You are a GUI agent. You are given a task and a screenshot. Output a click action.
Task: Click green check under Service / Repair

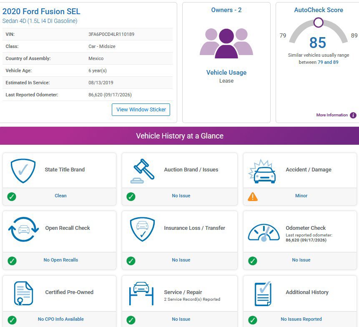(x=131, y=320)
